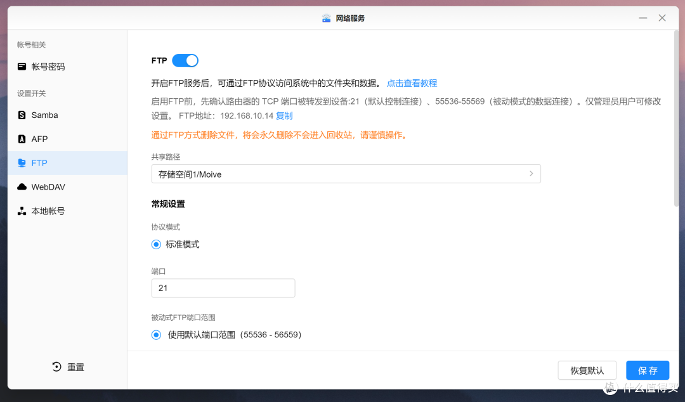Click the 协议模式 label
685x402 pixels.
[x=166, y=227]
